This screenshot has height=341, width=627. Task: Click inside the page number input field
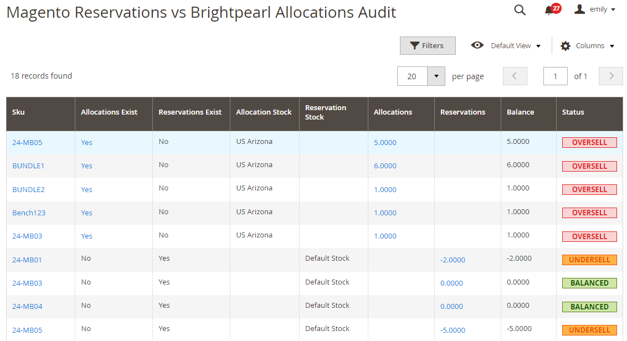point(555,76)
